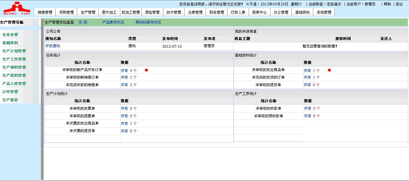The width and height of the screenshot is (409, 181).
Task: Open the 生产管理 menu
Action: click(x=88, y=12)
